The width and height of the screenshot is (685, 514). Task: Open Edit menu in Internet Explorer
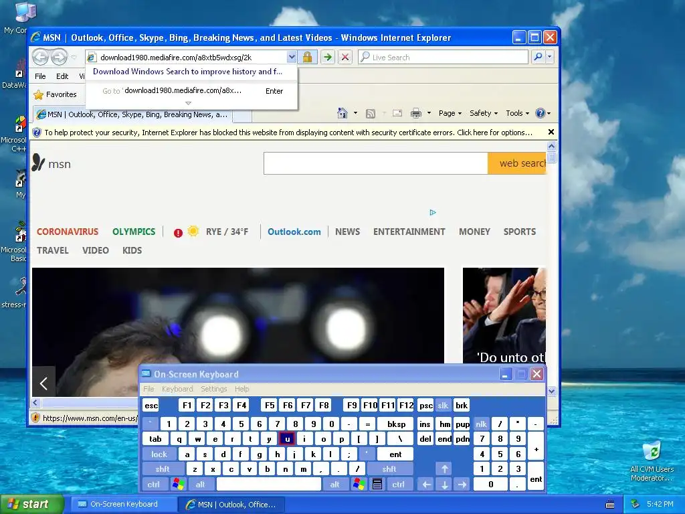[x=62, y=76]
